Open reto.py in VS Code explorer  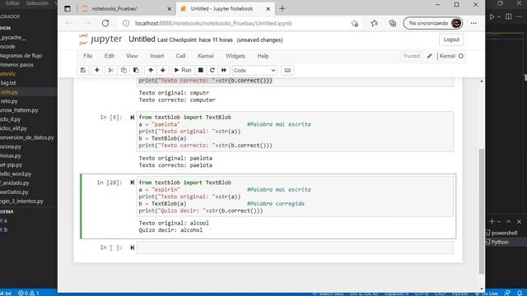[x=9, y=100]
